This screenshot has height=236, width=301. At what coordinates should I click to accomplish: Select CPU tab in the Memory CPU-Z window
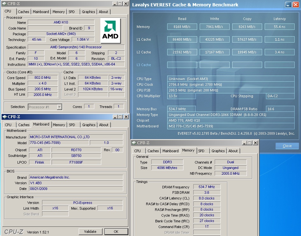138,151
